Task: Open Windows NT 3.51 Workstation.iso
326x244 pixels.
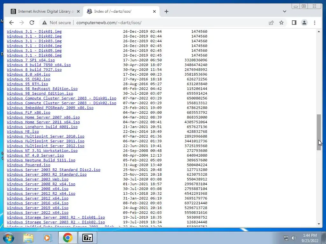Action: pos(42,151)
